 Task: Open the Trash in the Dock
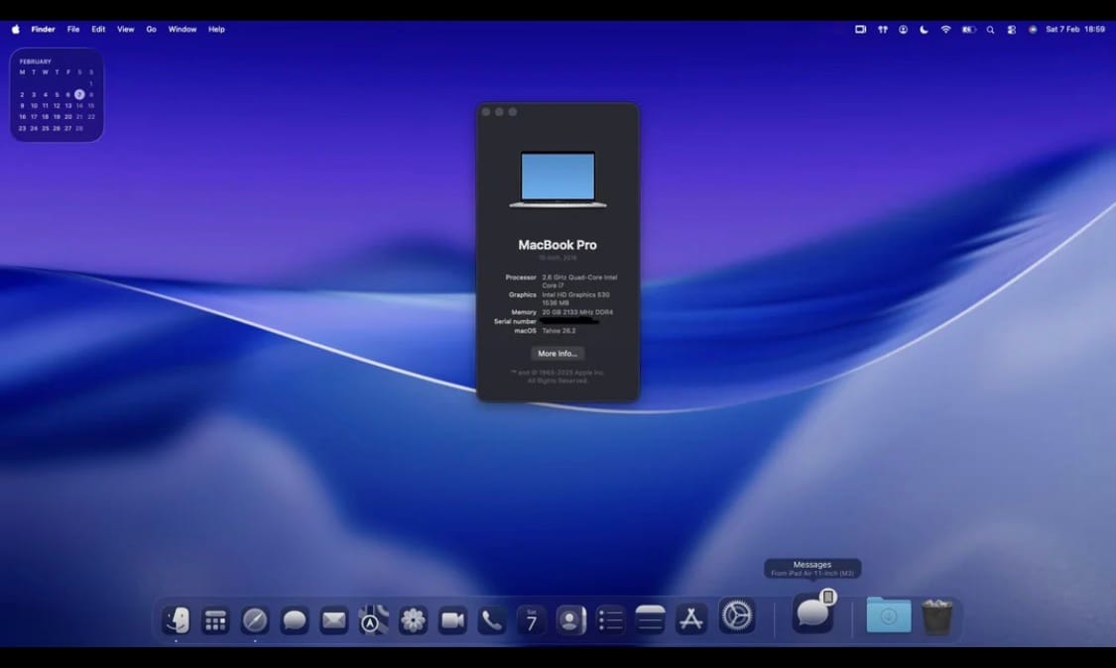[937, 616]
